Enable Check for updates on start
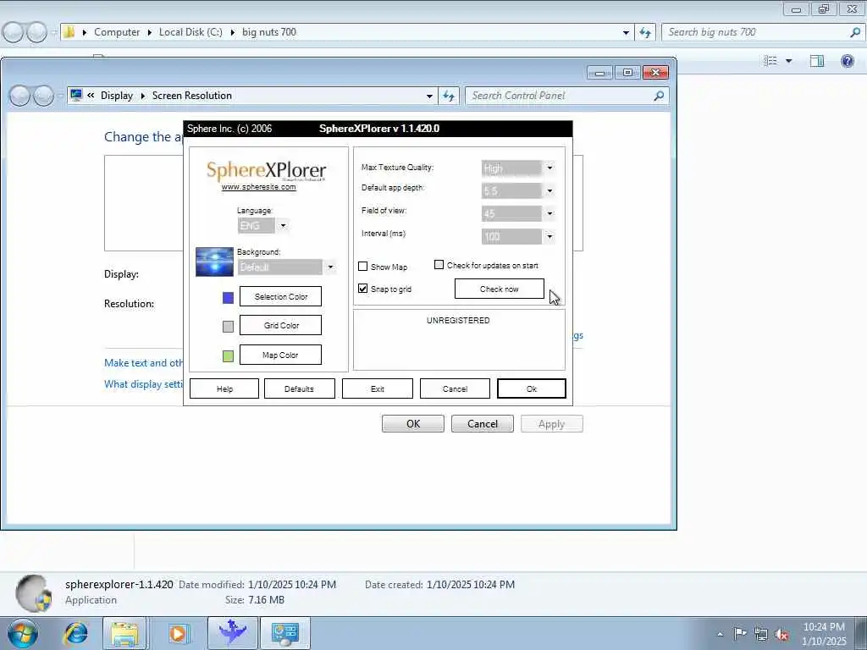867x650 pixels. point(439,265)
